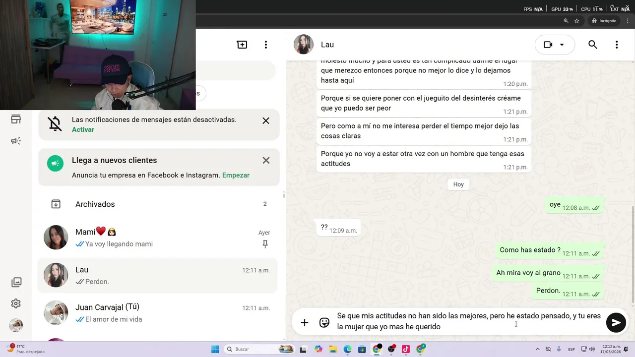Open Microsoft Store on the taskbar
This screenshot has height=357, width=635.
[362, 349]
